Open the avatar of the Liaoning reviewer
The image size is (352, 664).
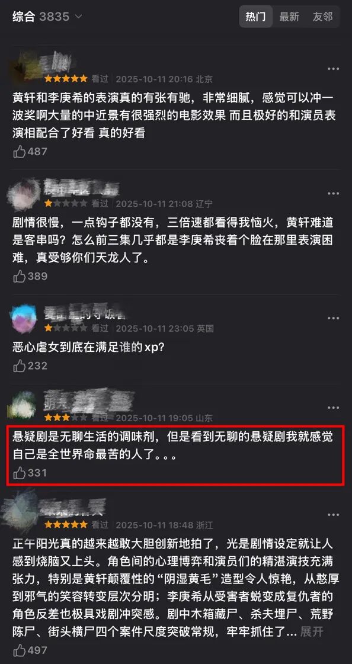pyautogui.click(x=24, y=193)
